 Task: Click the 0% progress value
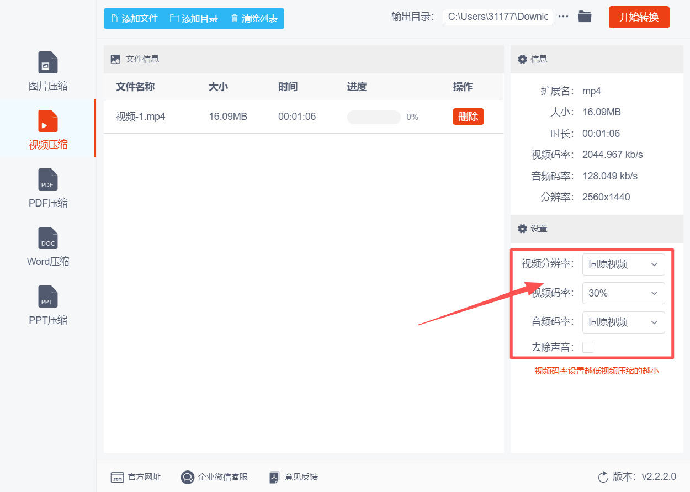412,117
